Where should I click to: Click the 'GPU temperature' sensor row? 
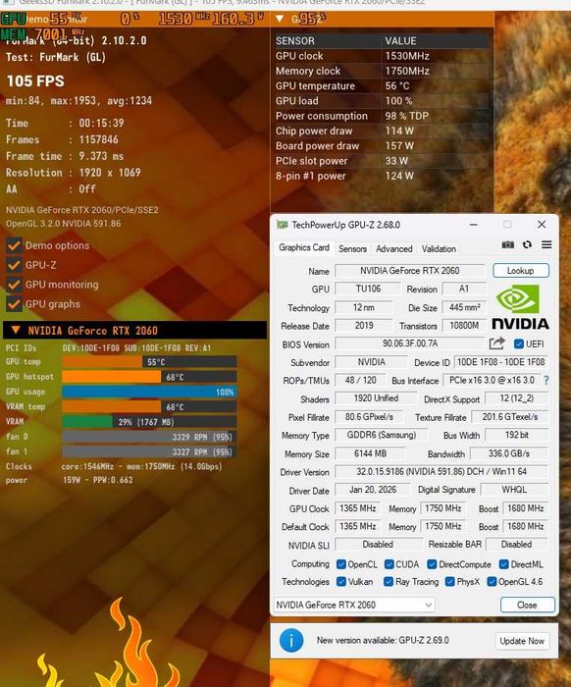click(x=381, y=86)
